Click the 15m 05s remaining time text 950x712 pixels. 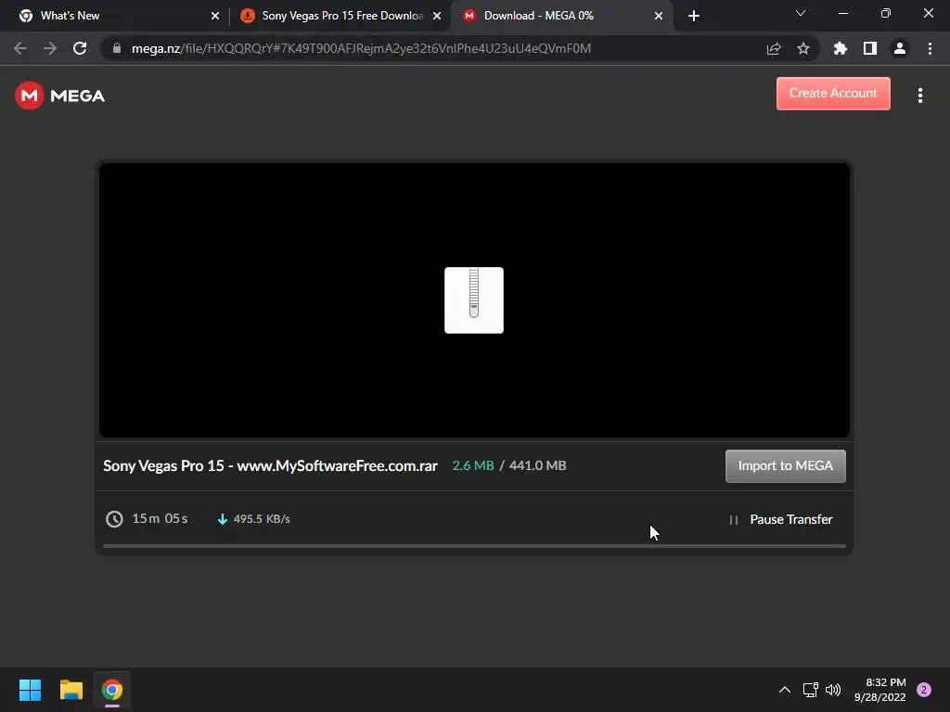pyautogui.click(x=160, y=519)
